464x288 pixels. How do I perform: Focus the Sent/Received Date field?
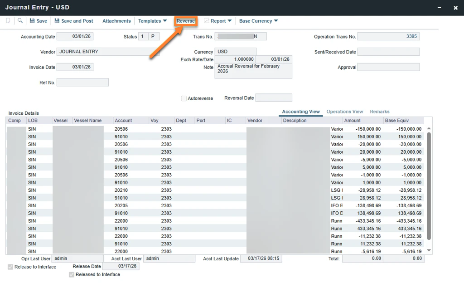click(388, 52)
